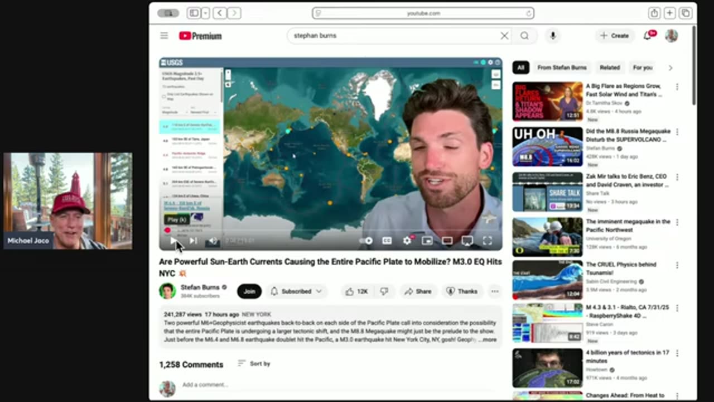Viewport: 714px width, 402px height.
Task: Mute the video volume
Action: coord(213,241)
